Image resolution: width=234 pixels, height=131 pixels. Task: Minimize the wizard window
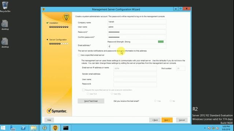[176, 9]
